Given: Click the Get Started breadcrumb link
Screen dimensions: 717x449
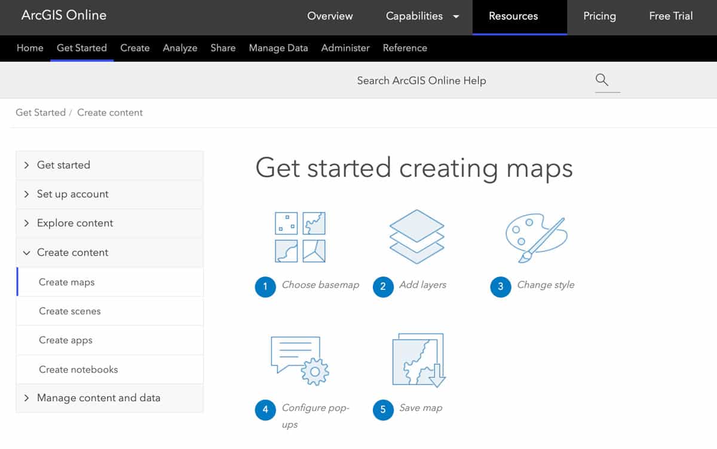Looking at the screenshot, I should point(41,112).
